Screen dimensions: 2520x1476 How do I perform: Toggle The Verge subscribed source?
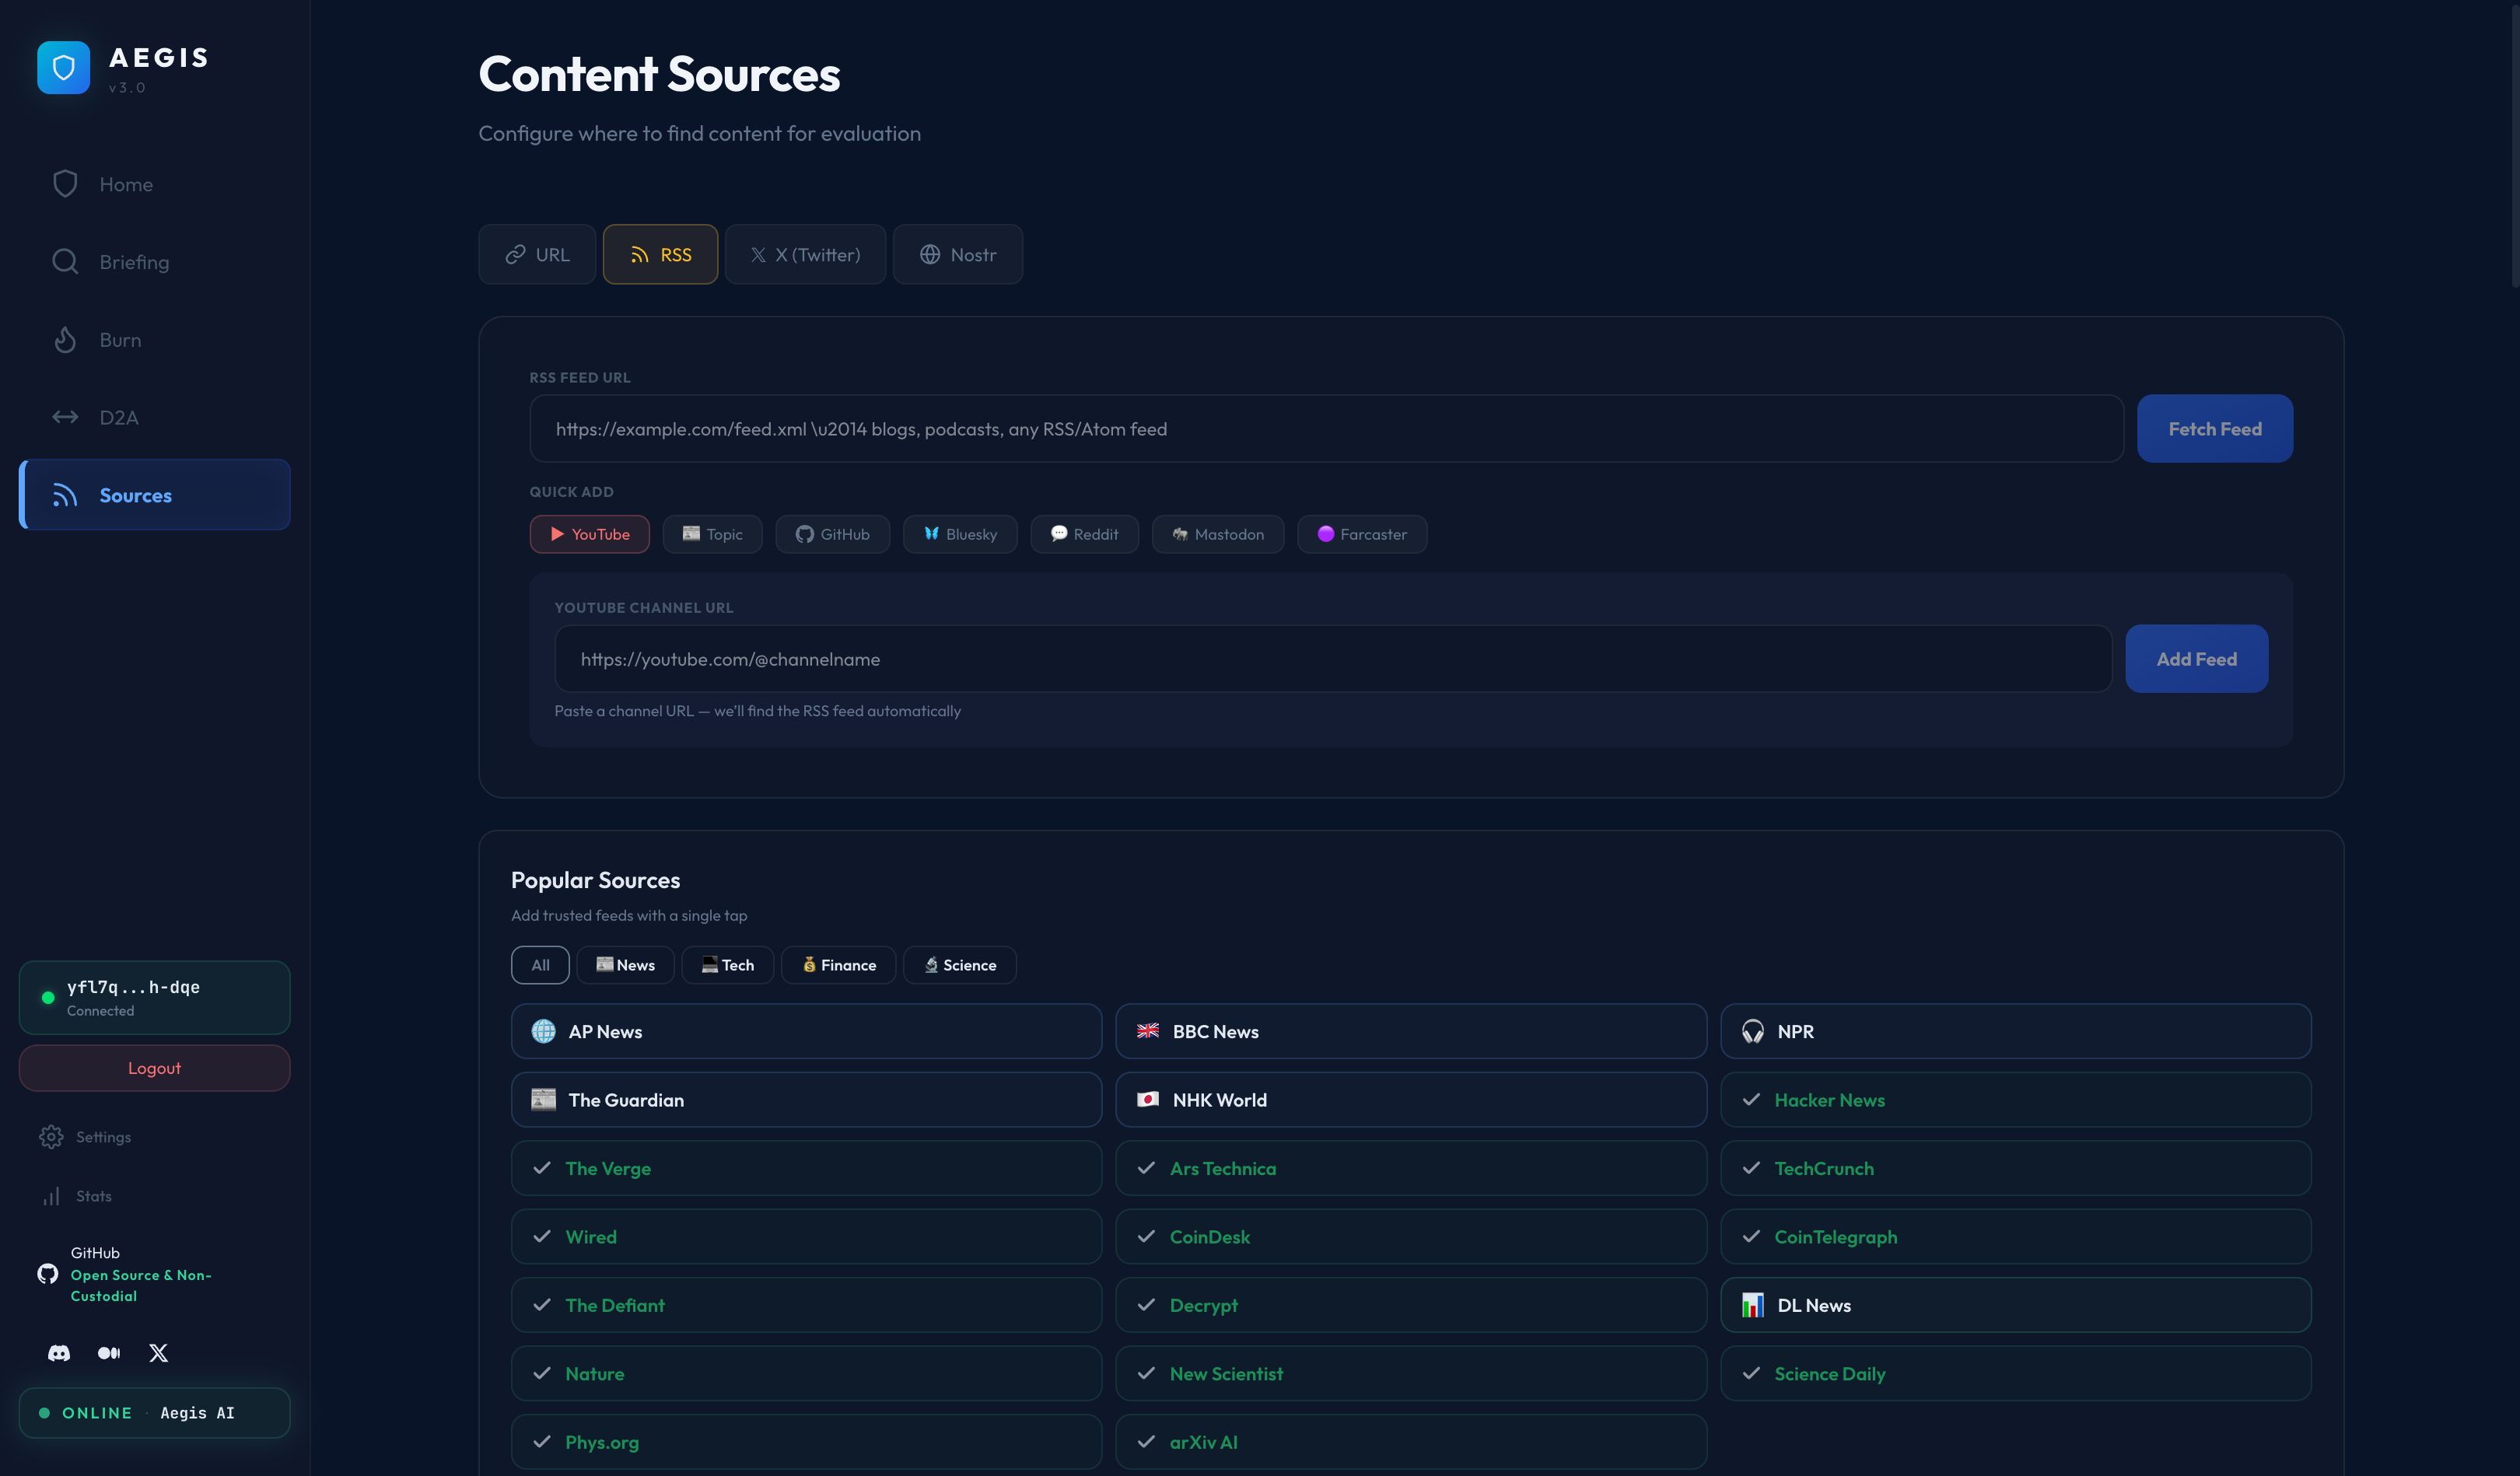pyautogui.click(x=806, y=1168)
